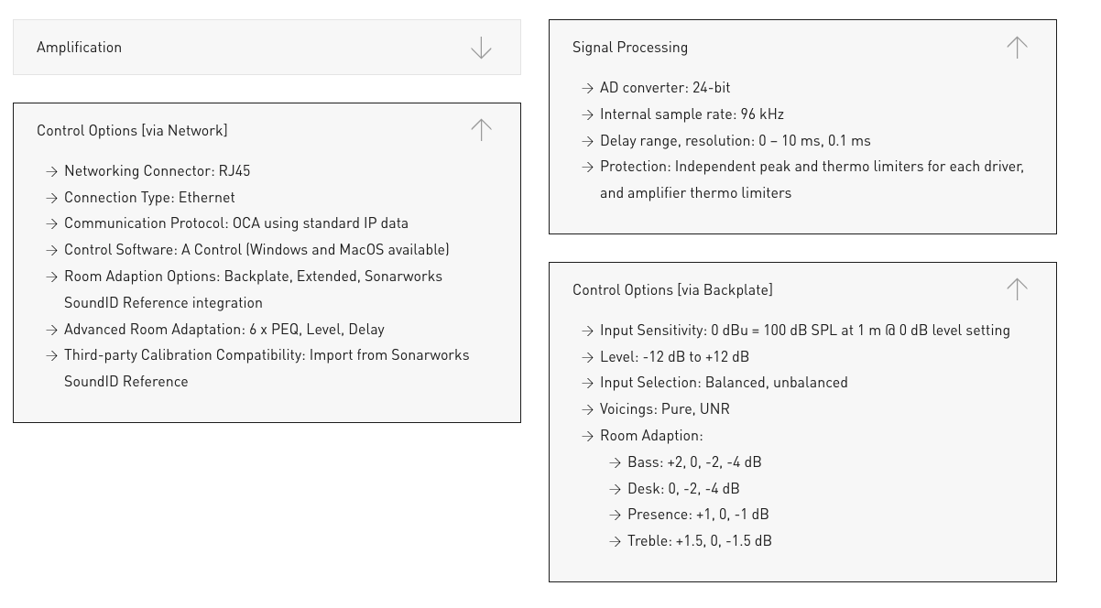
Task: Click arrow bullet beside AD converter: 24-bit
Action: (588, 89)
